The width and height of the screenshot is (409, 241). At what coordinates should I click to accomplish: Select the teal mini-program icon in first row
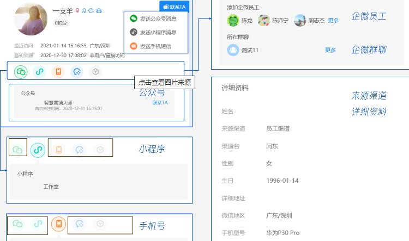[40, 72]
